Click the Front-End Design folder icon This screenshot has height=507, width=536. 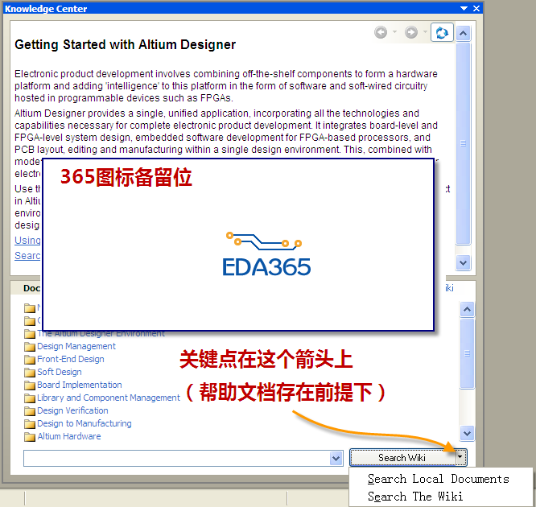[x=30, y=360]
